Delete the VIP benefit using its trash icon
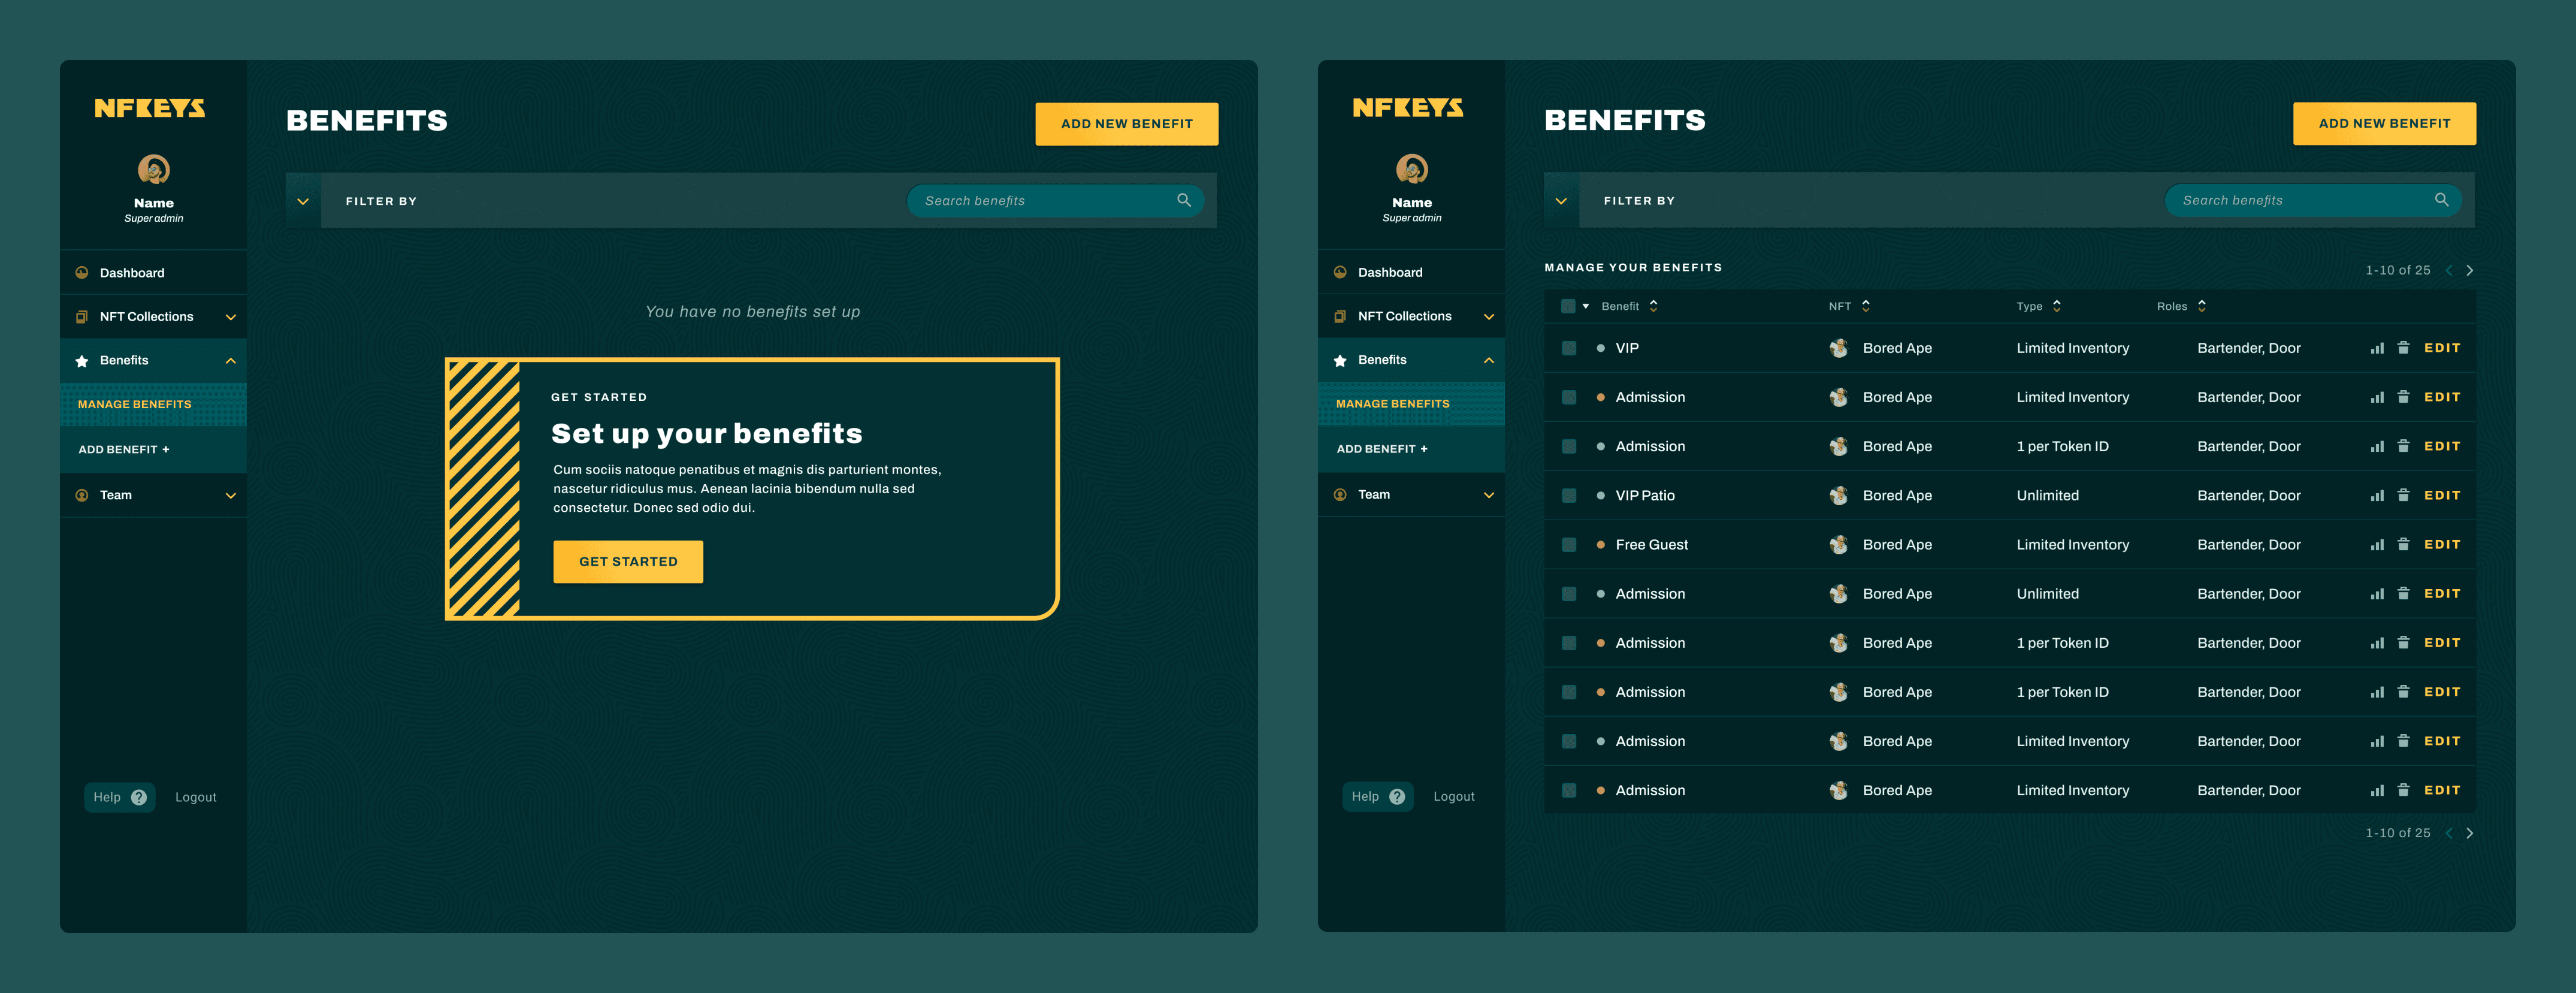This screenshot has height=993, width=2576. [x=2403, y=348]
